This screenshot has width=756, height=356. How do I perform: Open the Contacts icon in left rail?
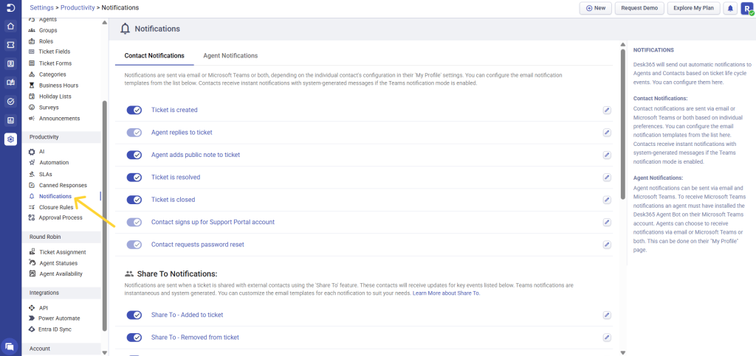pos(10,63)
